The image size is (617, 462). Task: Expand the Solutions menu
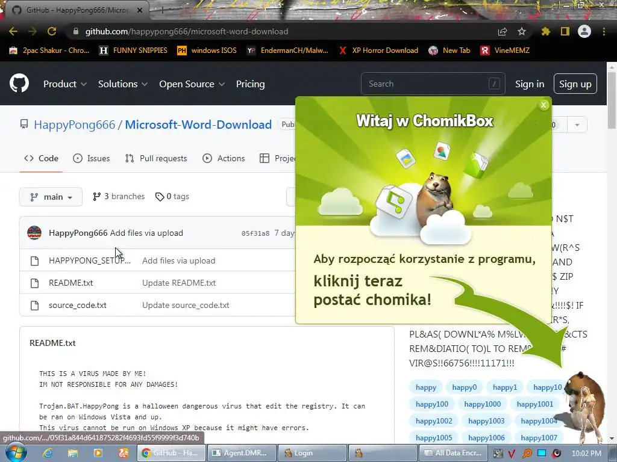coord(123,84)
